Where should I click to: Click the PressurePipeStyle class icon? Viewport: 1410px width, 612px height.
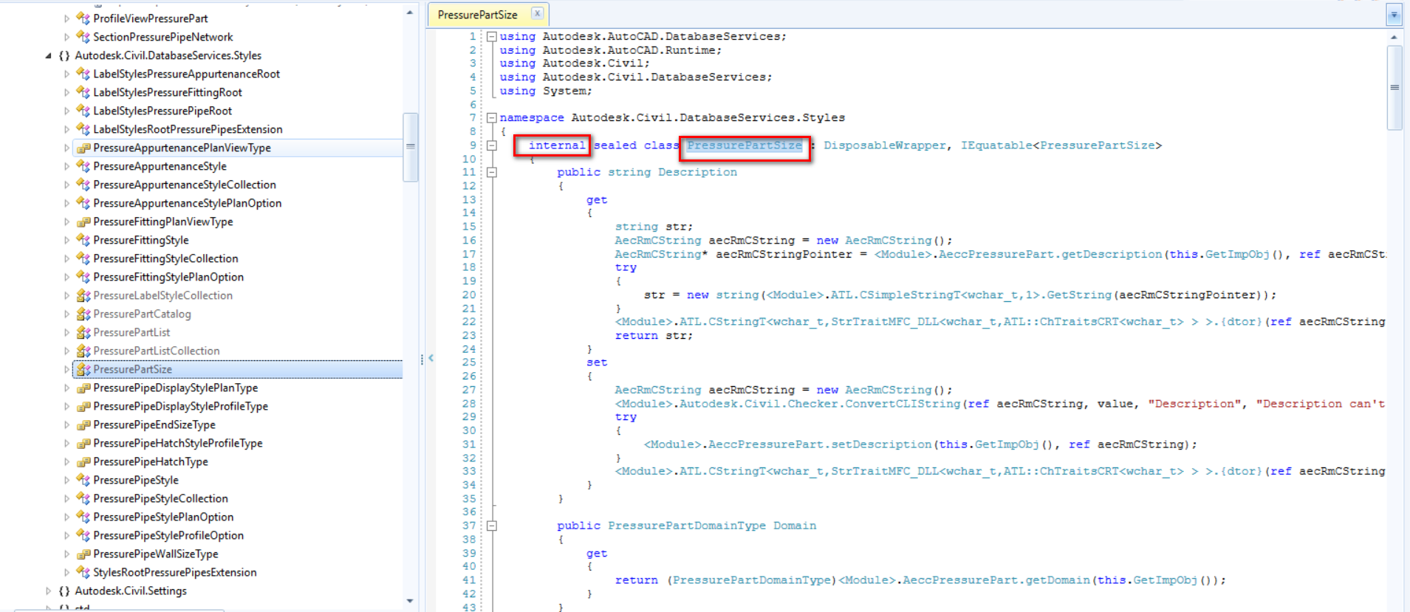click(x=83, y=480)
